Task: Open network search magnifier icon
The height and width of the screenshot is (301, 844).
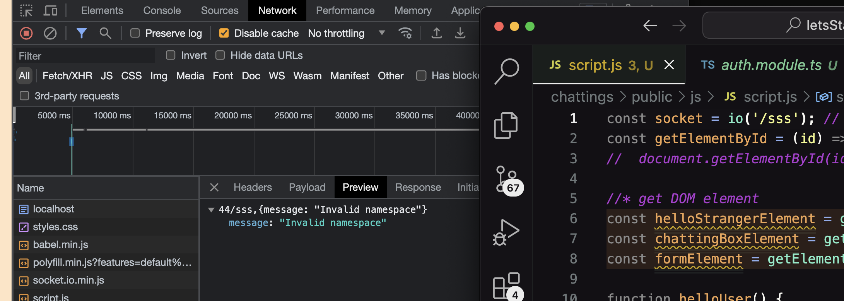Action: (105, 33)
